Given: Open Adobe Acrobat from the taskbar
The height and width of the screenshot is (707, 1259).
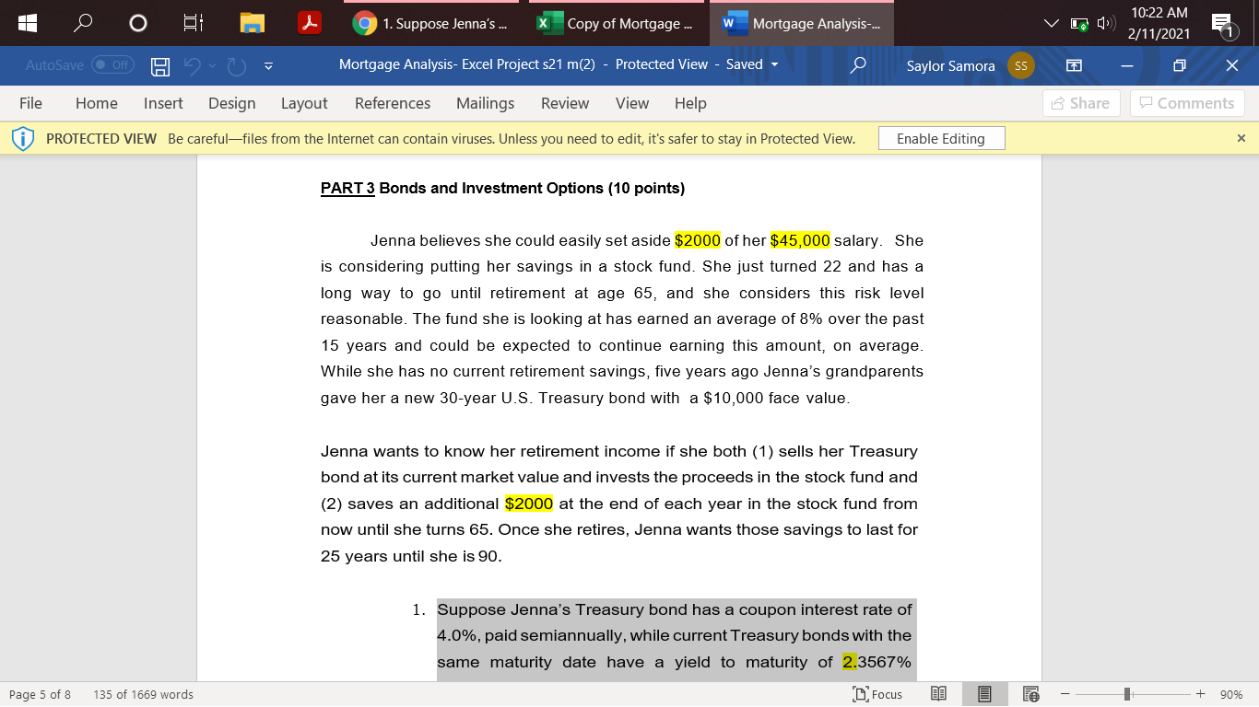Looking at the screenshot, I should (x=312, y=23).
